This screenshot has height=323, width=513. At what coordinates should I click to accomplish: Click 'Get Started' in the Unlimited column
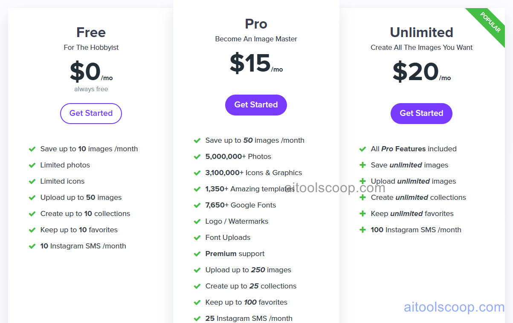click(421, 113)
